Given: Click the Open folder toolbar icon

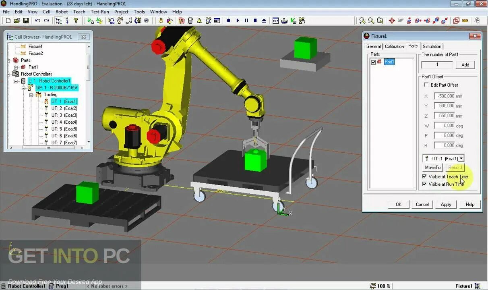Looking at the screenshot, I should pyautogui.click(x=17, y=21).
